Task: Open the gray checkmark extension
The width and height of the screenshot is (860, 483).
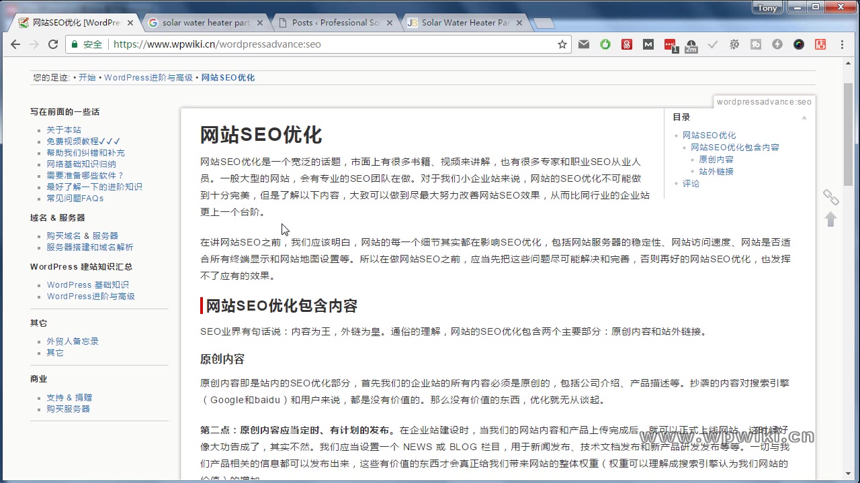Action: [x=713, y=44]
